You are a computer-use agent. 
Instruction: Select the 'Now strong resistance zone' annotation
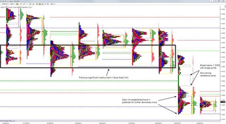(x=208, y=74)
